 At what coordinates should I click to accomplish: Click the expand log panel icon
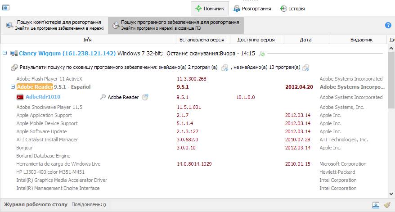point(376,205)
